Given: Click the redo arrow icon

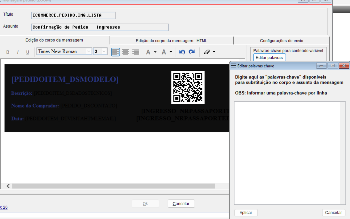Looking at the screenshot, I should click(x=192, y=52).
